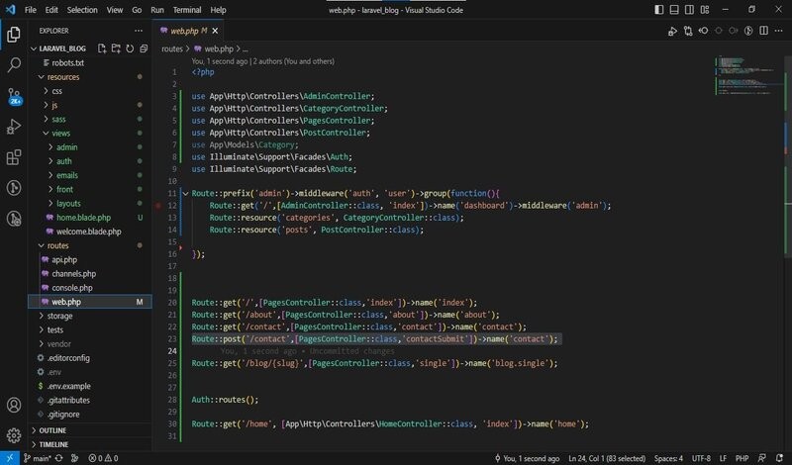Screen dimensions: 792x465
Task: Create a new file in LARAVEL_BLOG
Action: tap(102, 48)
